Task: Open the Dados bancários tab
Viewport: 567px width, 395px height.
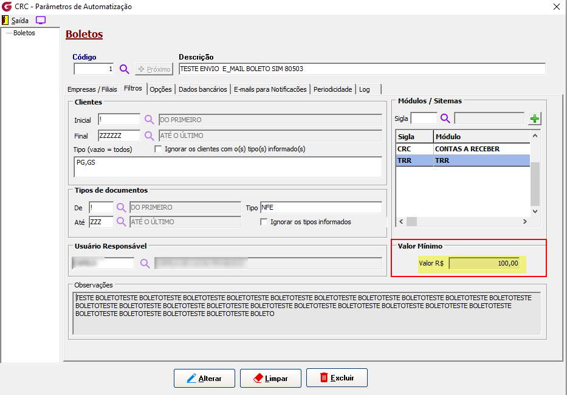Action: click(203, 89)
